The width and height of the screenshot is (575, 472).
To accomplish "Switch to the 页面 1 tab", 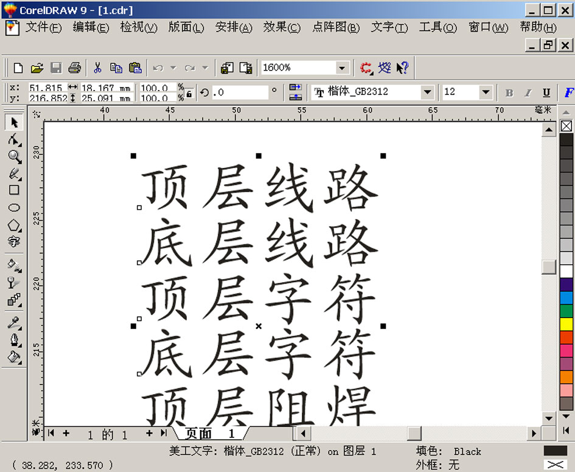I will [x=210, y=434].
